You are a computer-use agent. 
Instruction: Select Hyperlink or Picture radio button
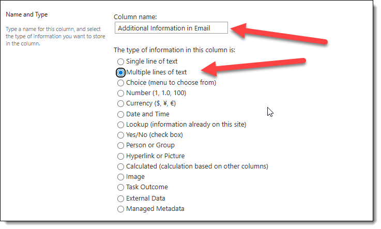point(121,156)
